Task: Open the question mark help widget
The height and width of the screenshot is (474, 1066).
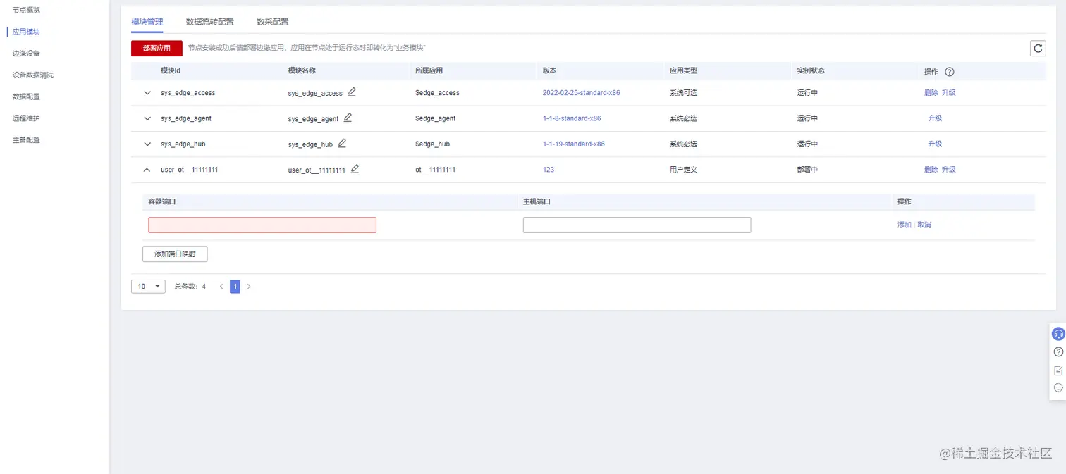Action: point(1058,351)
